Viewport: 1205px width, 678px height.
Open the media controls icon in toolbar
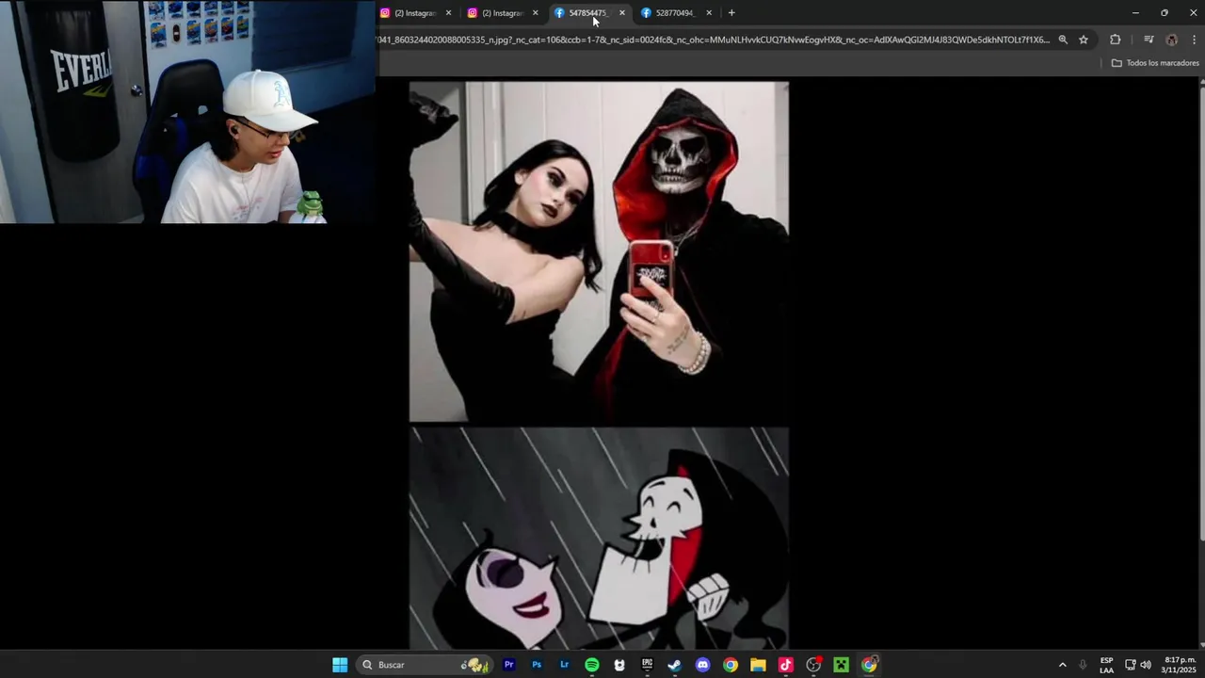[x=1149, y=40]
